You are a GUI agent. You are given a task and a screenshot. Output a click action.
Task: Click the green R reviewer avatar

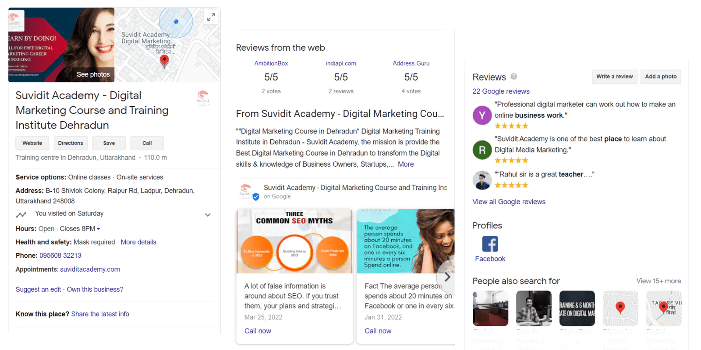[x=482, y=150]
